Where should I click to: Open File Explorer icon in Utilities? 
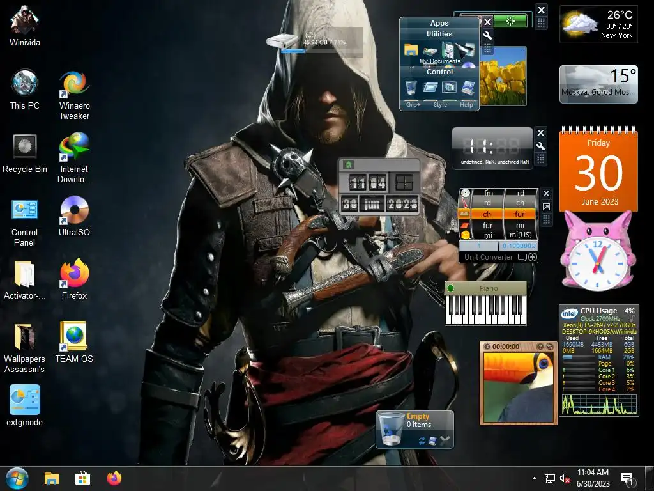coord(411,50)
